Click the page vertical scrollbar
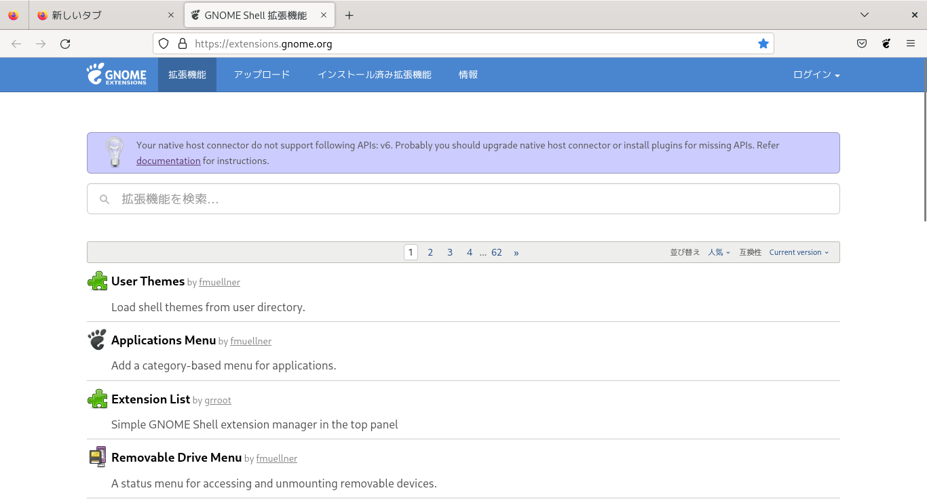 (925, 140)
